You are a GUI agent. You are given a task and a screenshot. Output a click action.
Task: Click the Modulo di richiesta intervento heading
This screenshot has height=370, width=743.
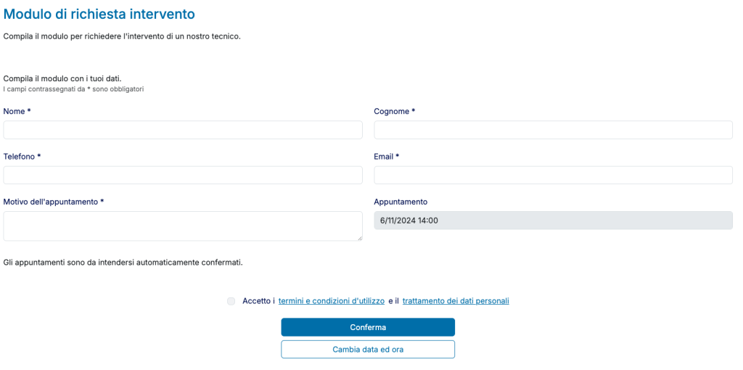[99, 14]
